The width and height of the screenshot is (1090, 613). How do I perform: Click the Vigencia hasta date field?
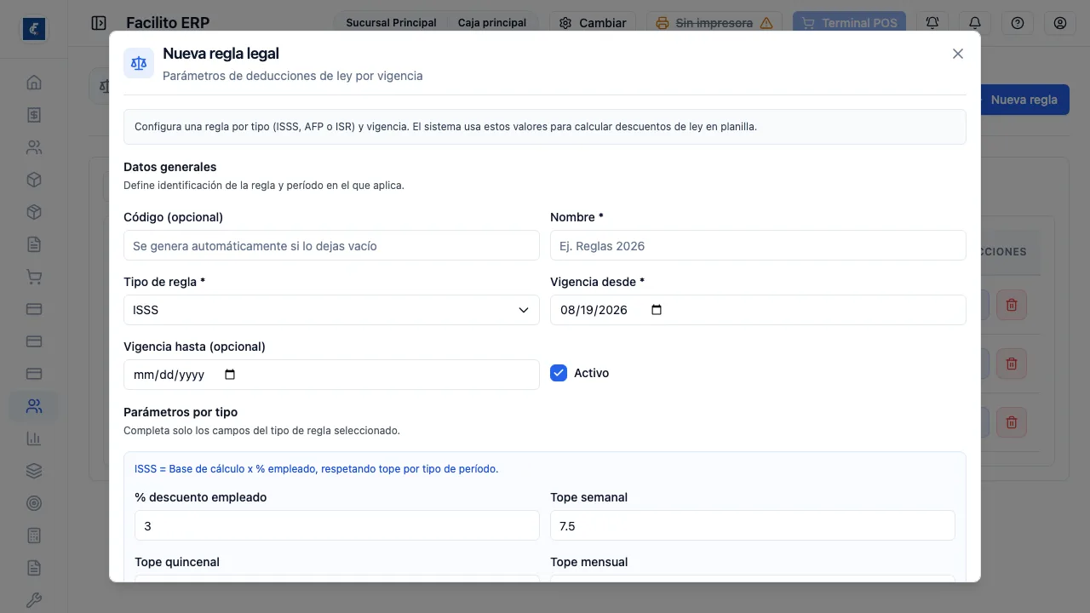(x=331, y=375)
